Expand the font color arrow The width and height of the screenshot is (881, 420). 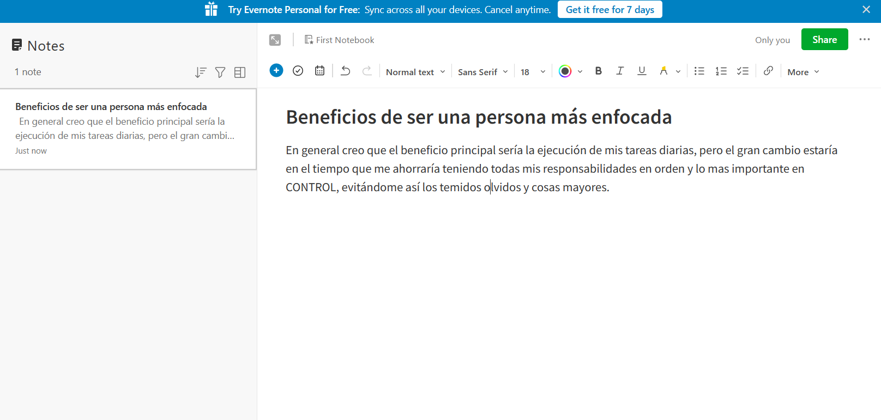pyautogui.click(x=580, y=72)
